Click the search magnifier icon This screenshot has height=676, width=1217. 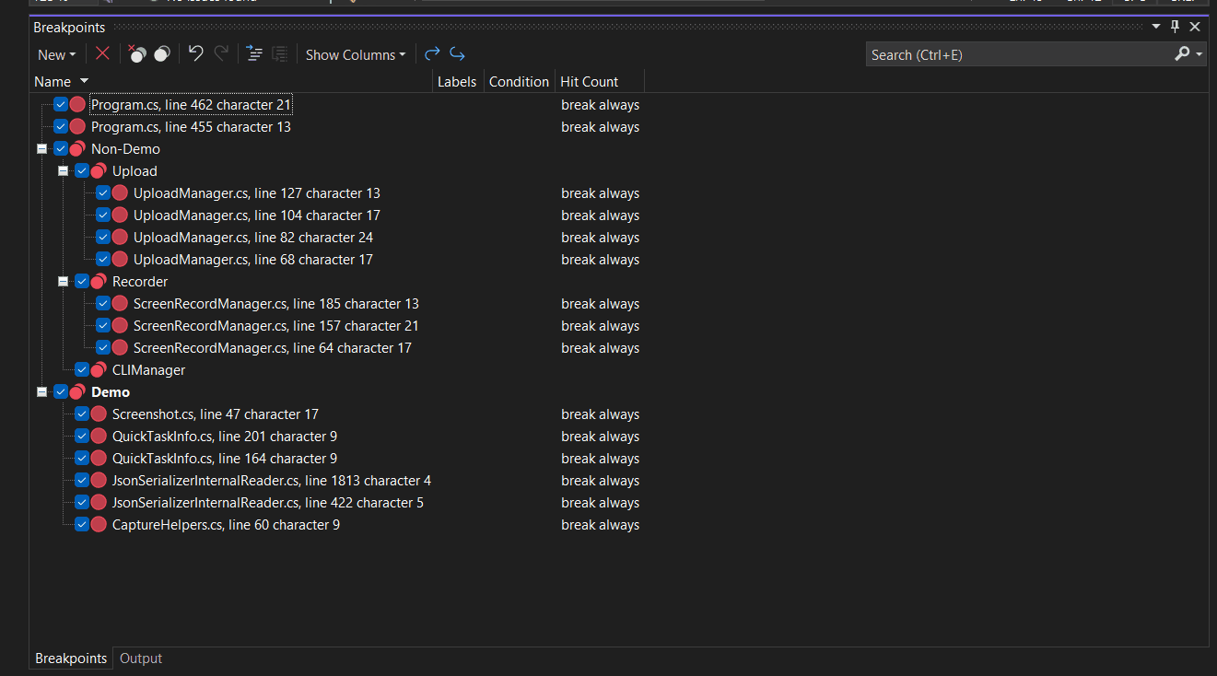click(1182, 54)
